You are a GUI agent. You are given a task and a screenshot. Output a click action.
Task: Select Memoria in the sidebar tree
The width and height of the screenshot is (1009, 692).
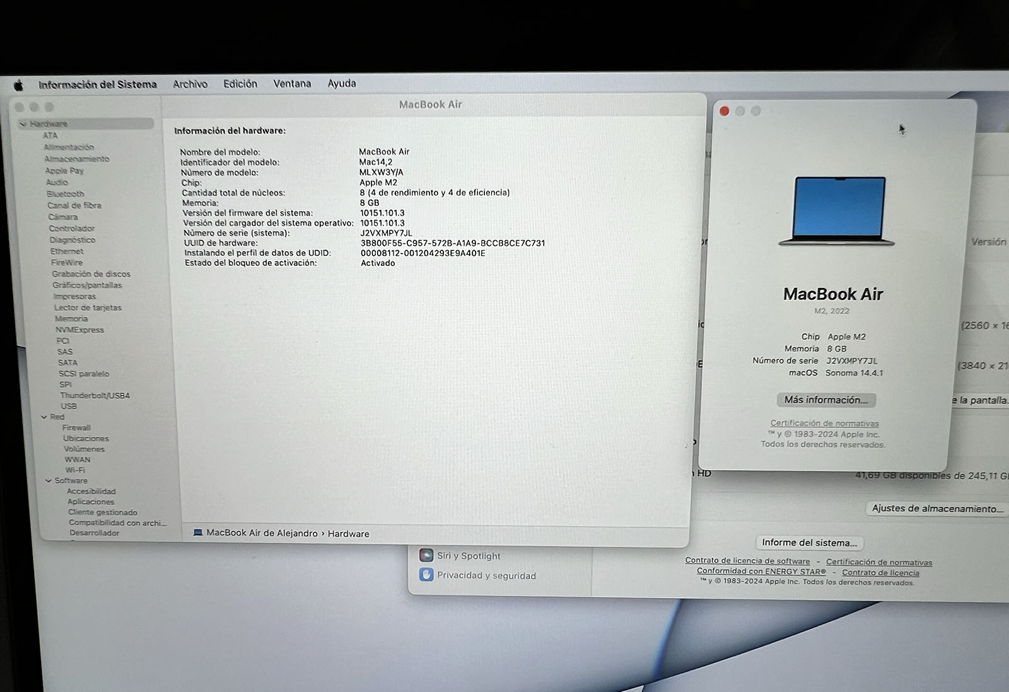click(x=71, y=319)
